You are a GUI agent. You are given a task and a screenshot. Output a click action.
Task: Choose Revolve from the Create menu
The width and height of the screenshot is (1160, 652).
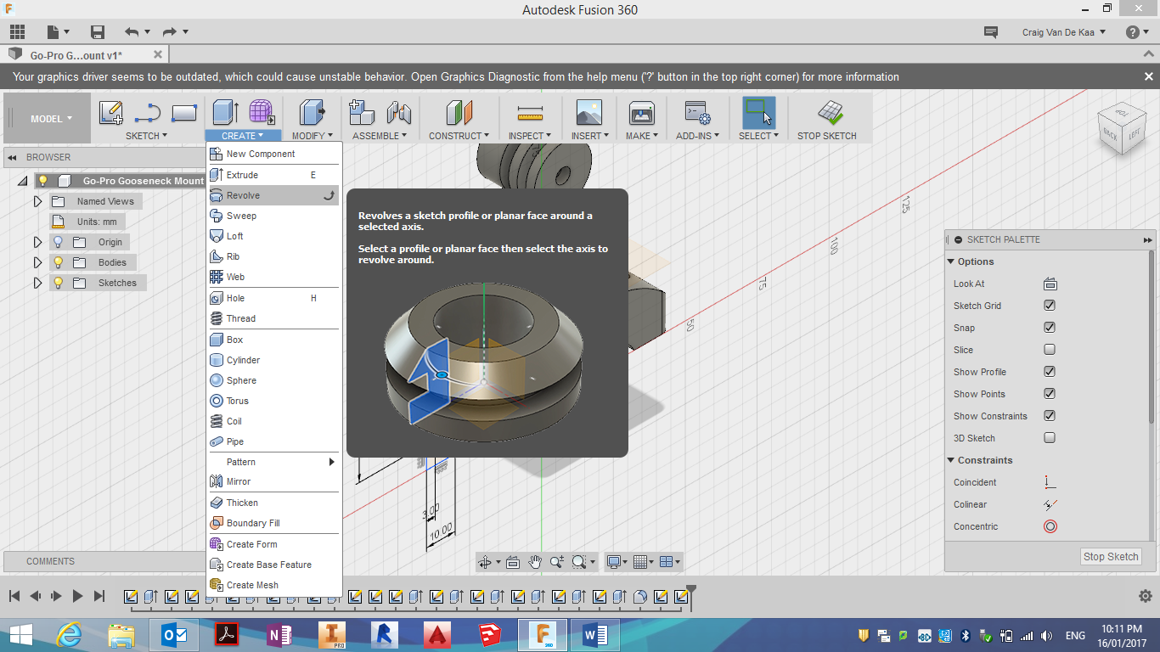click(x=273, y=195)
